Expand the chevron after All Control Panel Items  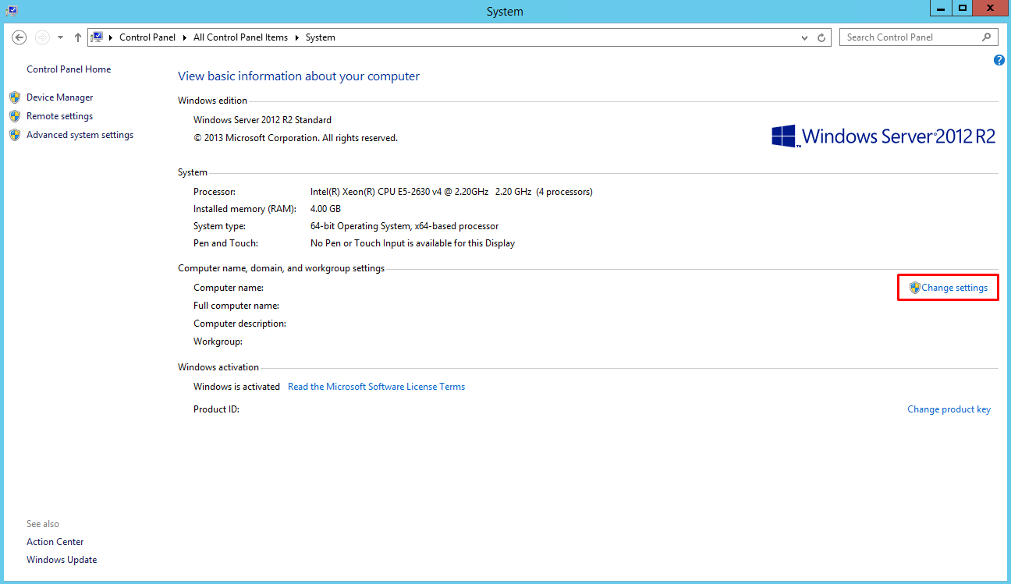(297, 37)
